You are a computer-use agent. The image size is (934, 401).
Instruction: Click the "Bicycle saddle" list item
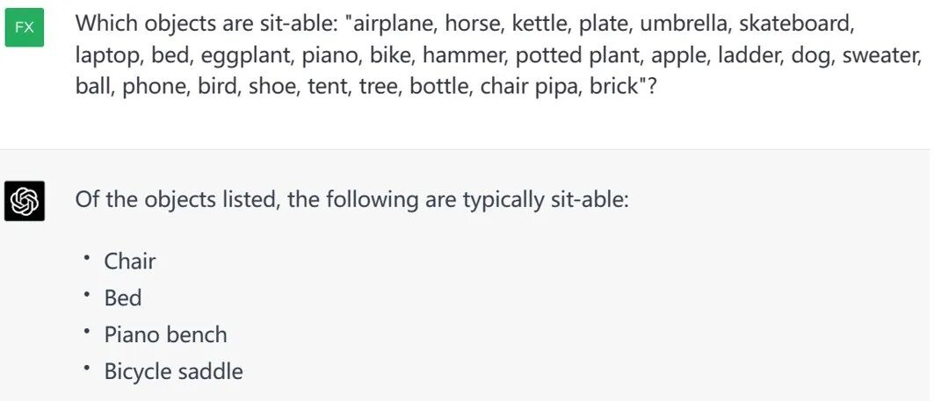point(173,371)
